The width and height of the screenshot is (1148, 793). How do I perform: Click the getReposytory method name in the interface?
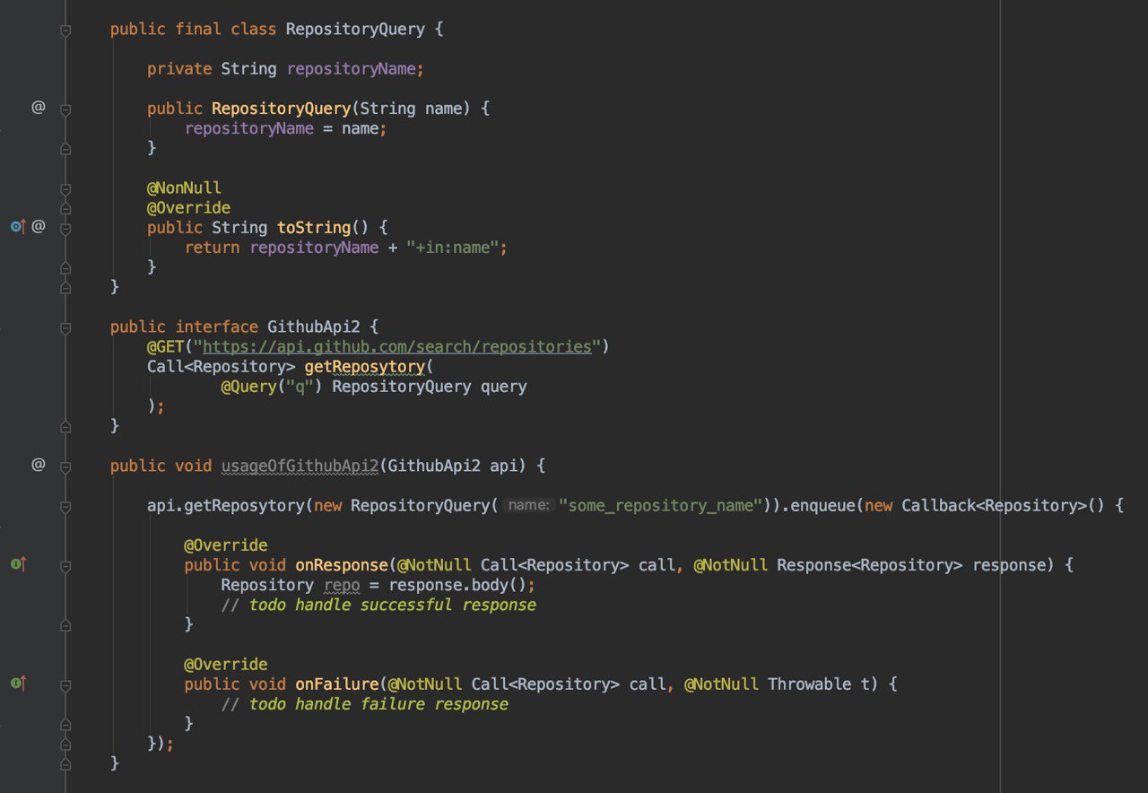tap(364, 367)
